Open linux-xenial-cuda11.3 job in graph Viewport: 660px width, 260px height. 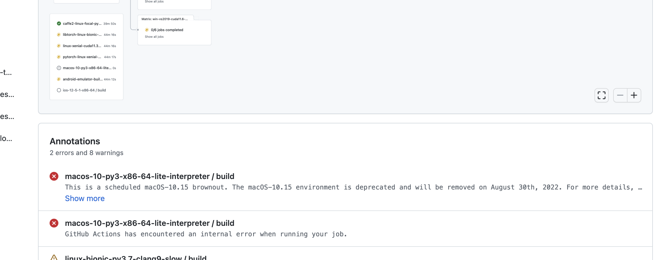pyautogui.click(x=82, y=46)
